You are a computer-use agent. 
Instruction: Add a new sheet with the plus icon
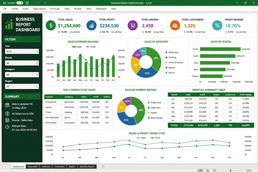[x=103, y=167]
